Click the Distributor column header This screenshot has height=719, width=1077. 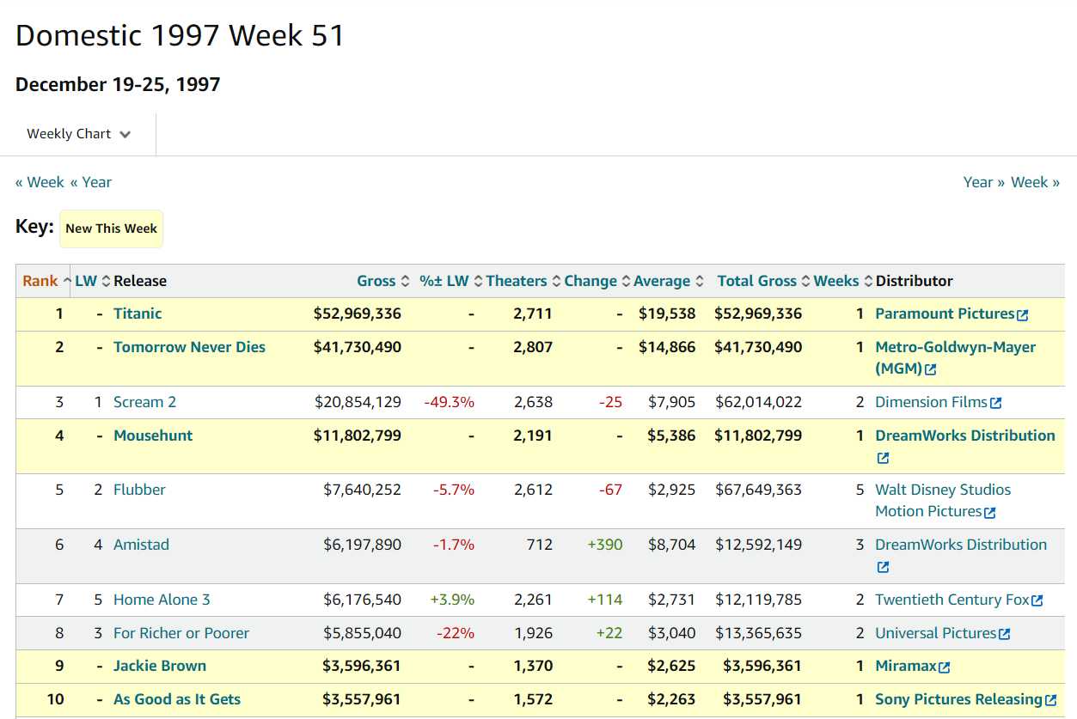coord(915,281)
